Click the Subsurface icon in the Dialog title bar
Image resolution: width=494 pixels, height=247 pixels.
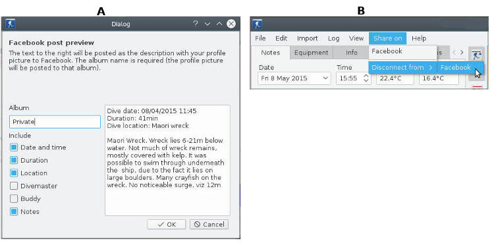[x=10, y=24]
